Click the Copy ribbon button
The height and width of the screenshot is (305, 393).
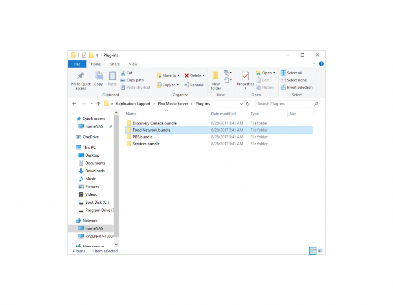tap(98, 79)
